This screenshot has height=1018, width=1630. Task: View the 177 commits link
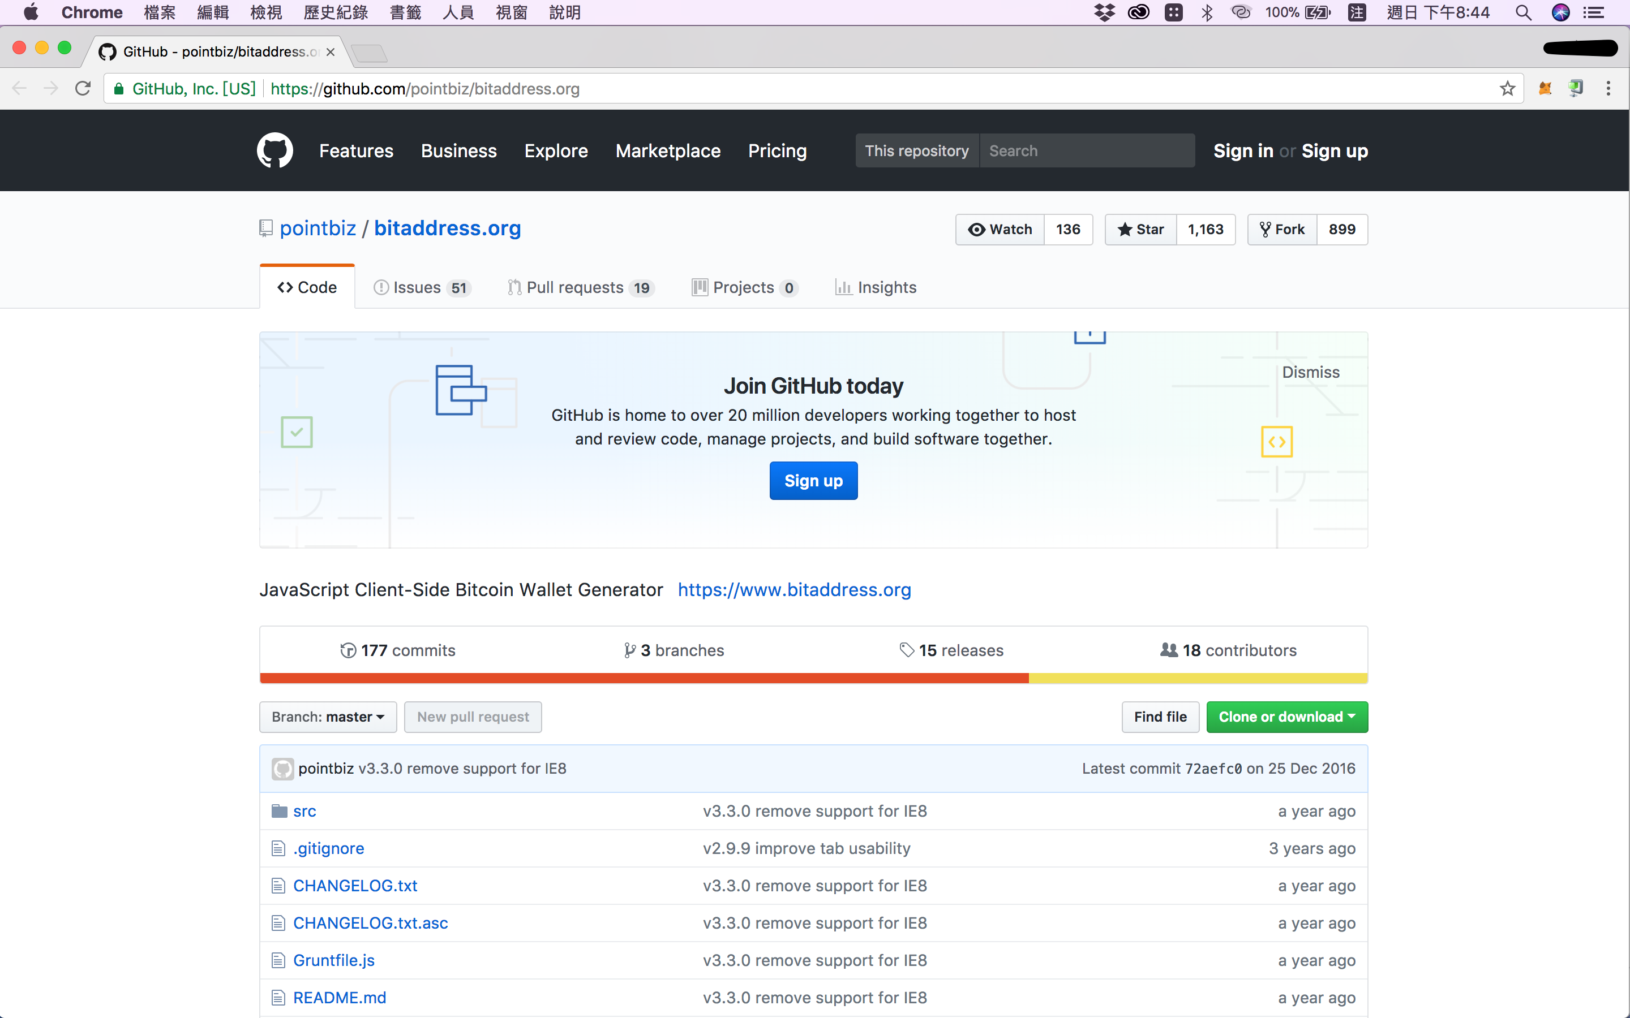398,650
